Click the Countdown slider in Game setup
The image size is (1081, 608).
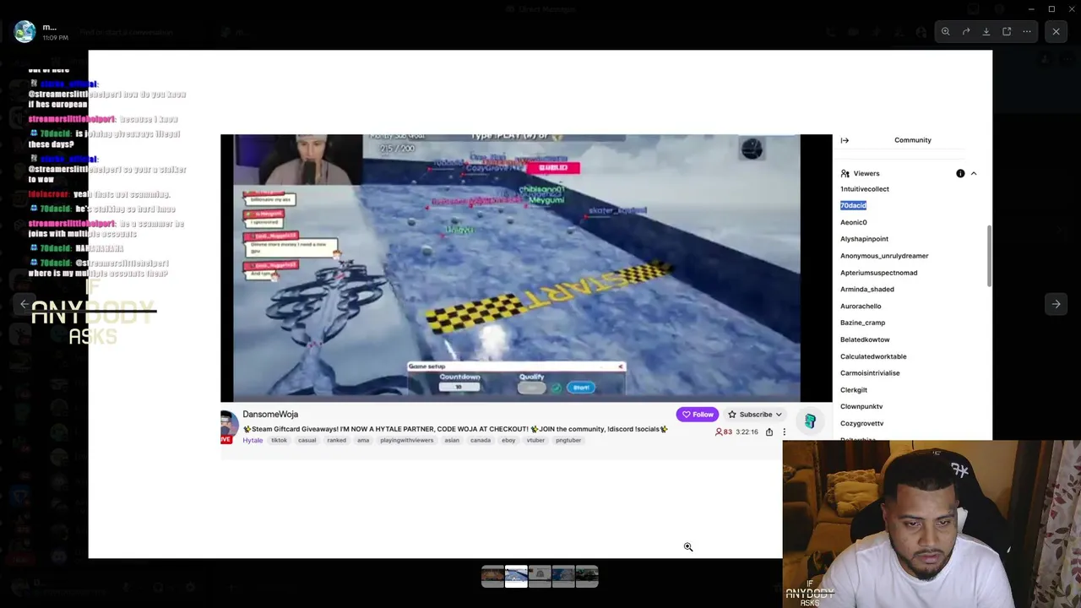coord(459,388)
